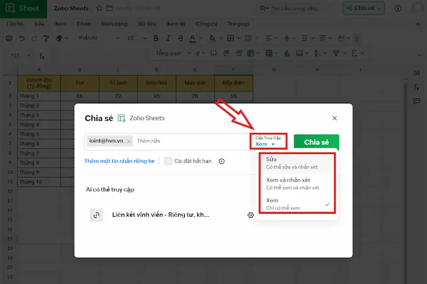427x284 pixels.
Task: Click the fill color bucket icon
Action: pos(212,38)
